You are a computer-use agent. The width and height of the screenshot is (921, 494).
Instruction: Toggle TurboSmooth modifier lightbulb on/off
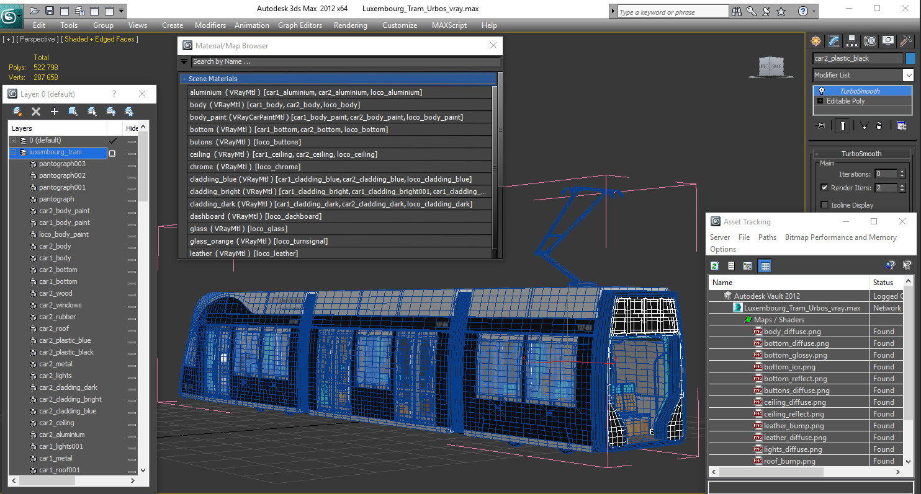click(822, 90)
